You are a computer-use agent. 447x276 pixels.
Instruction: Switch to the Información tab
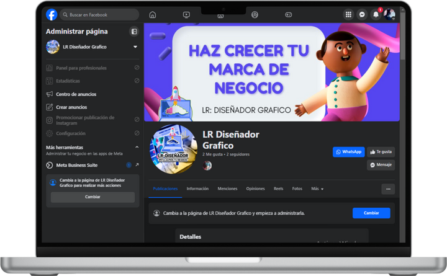coord(197,189)
